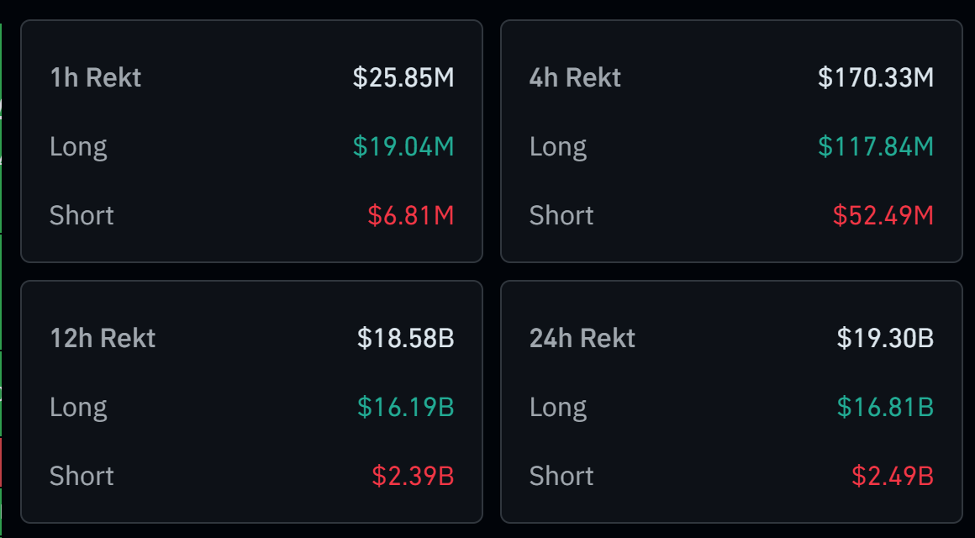Click the $117.84M long value
The width and height of the screenshot is (975, 538).
pos(876,147)
